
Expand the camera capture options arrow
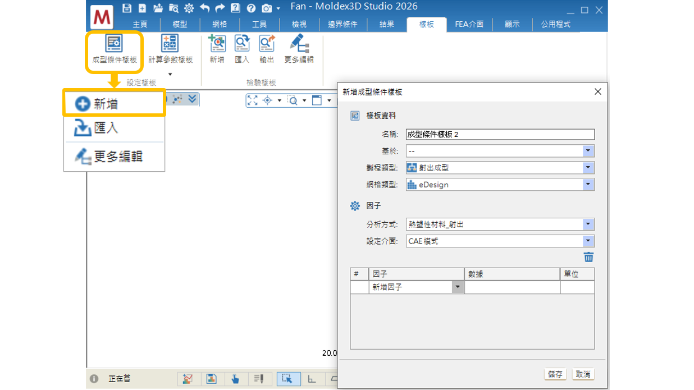pyautogui.click(x=278, y=9)
